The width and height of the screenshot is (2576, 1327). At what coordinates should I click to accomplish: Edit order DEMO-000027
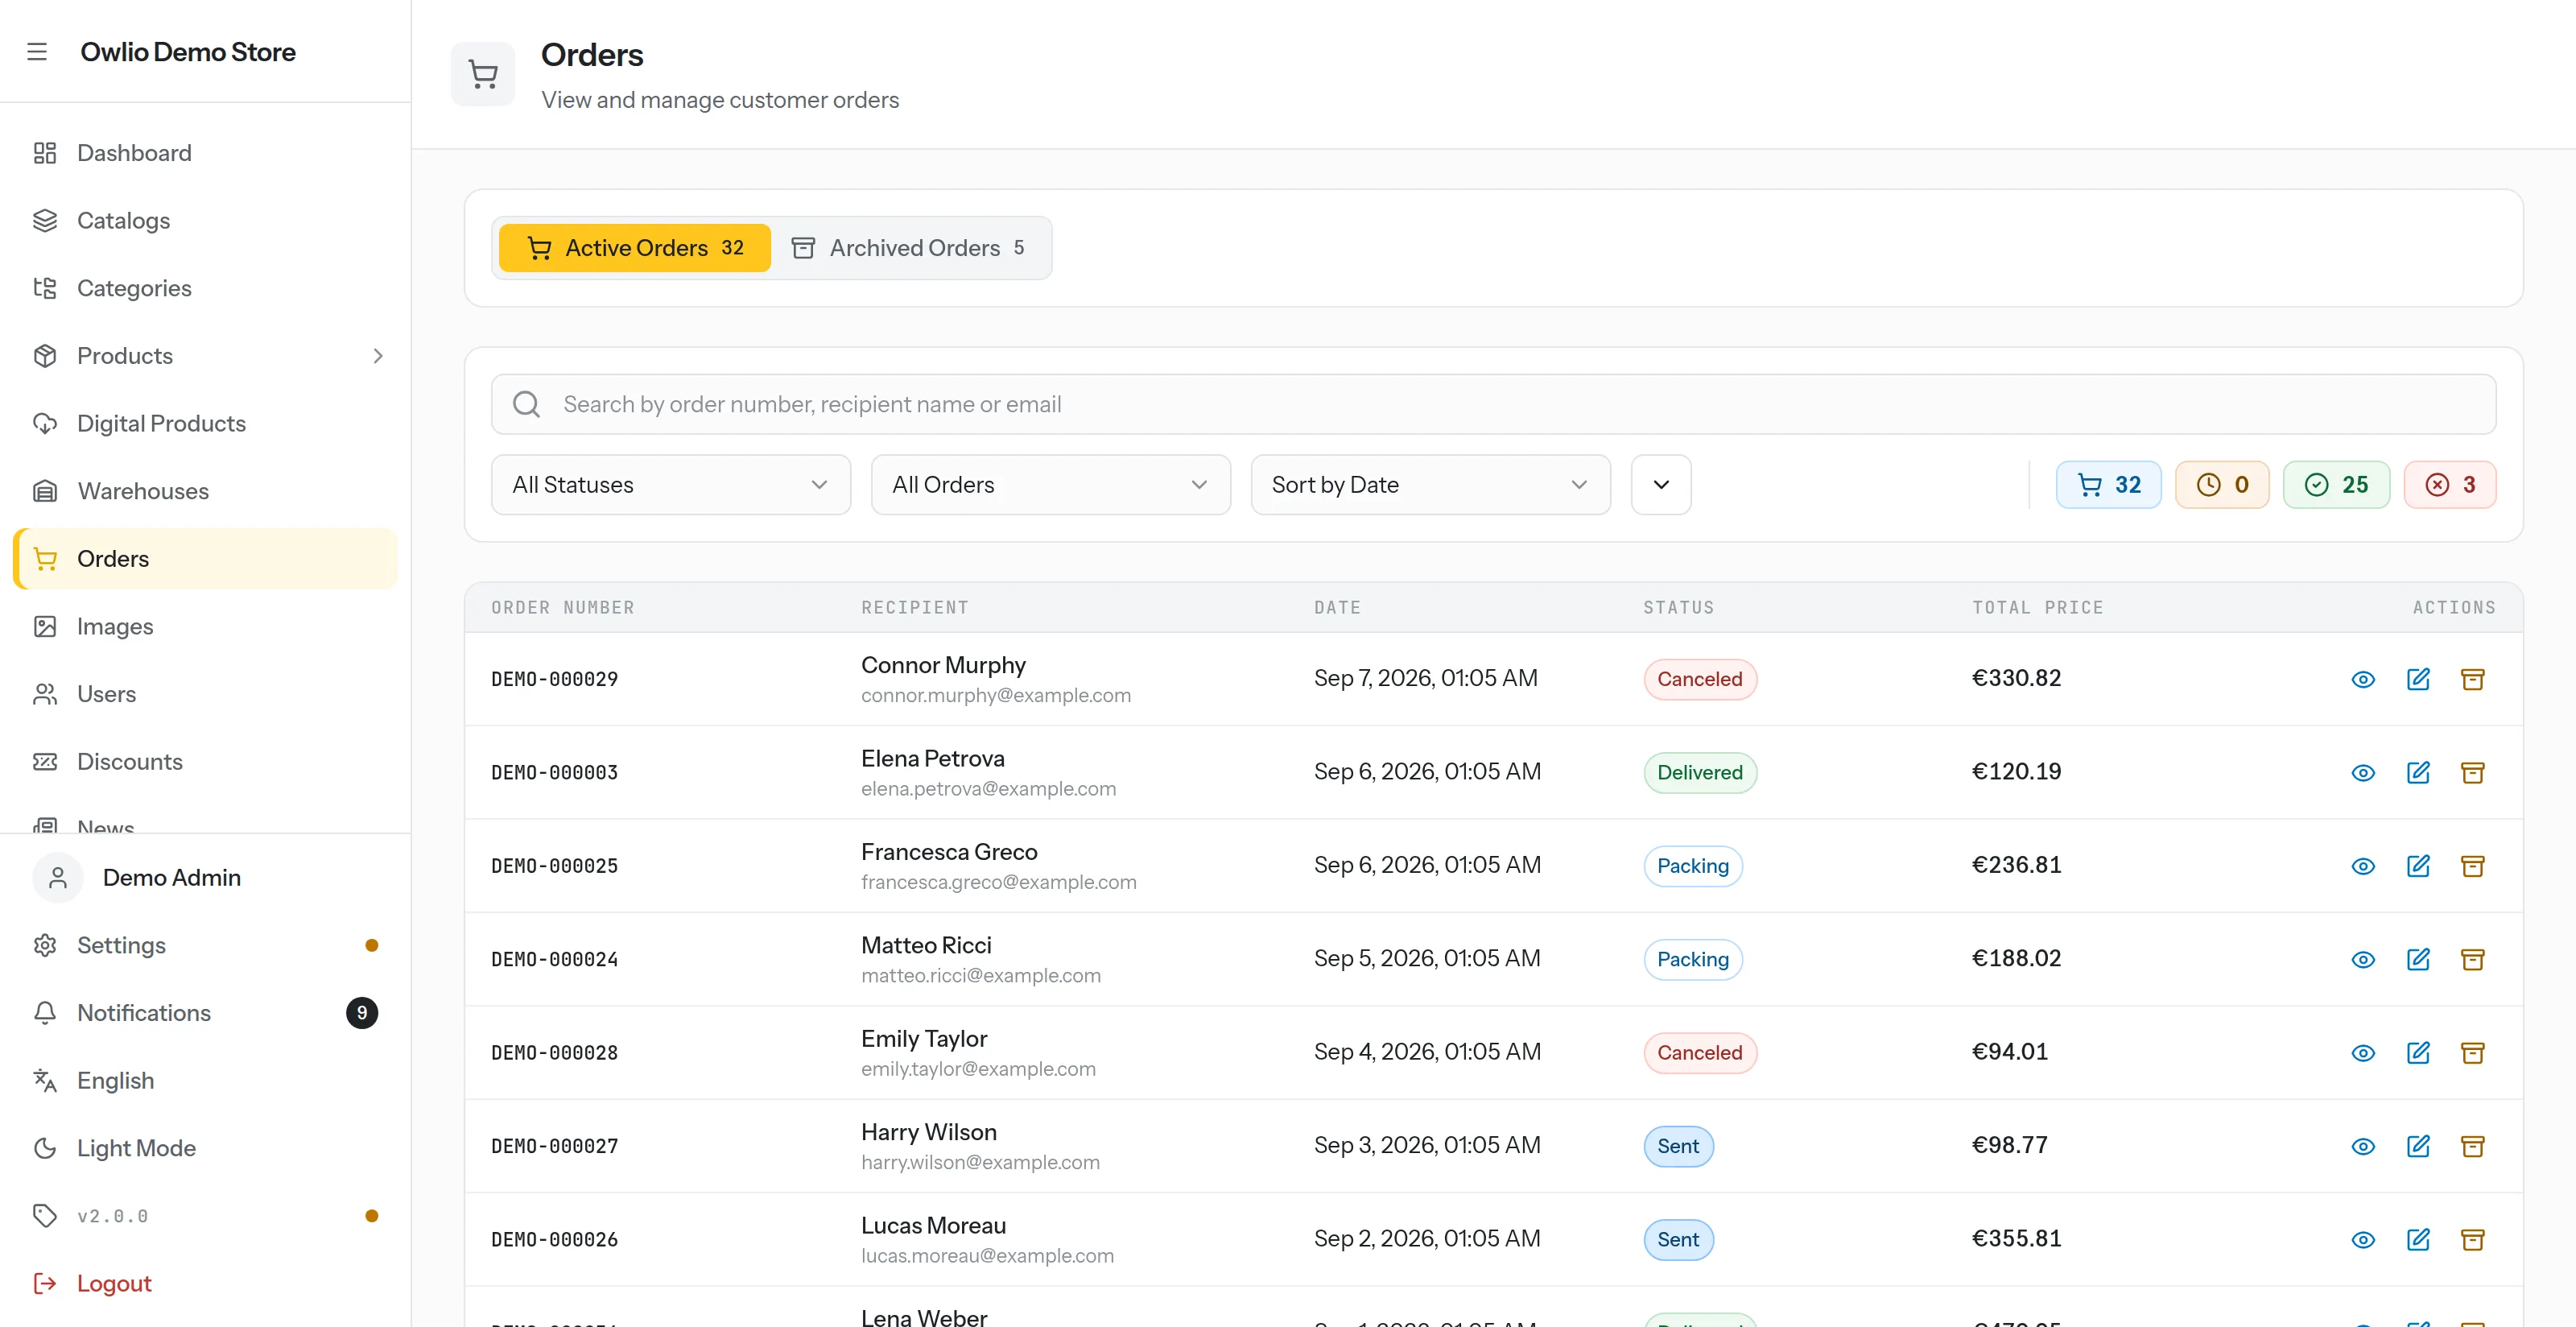point(2418,1146)
